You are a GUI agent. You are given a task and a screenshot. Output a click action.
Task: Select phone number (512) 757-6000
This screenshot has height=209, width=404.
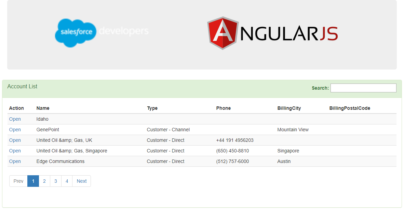(x=232, y=161)
